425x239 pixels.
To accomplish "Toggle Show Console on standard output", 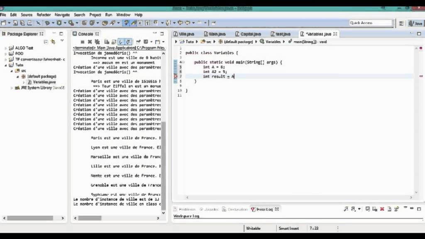I will 121,42.
